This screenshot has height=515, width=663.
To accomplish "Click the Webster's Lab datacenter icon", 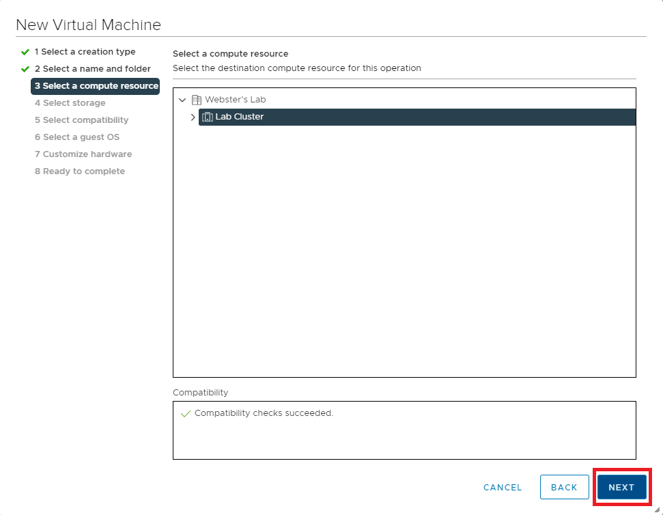I will point(197,100).
